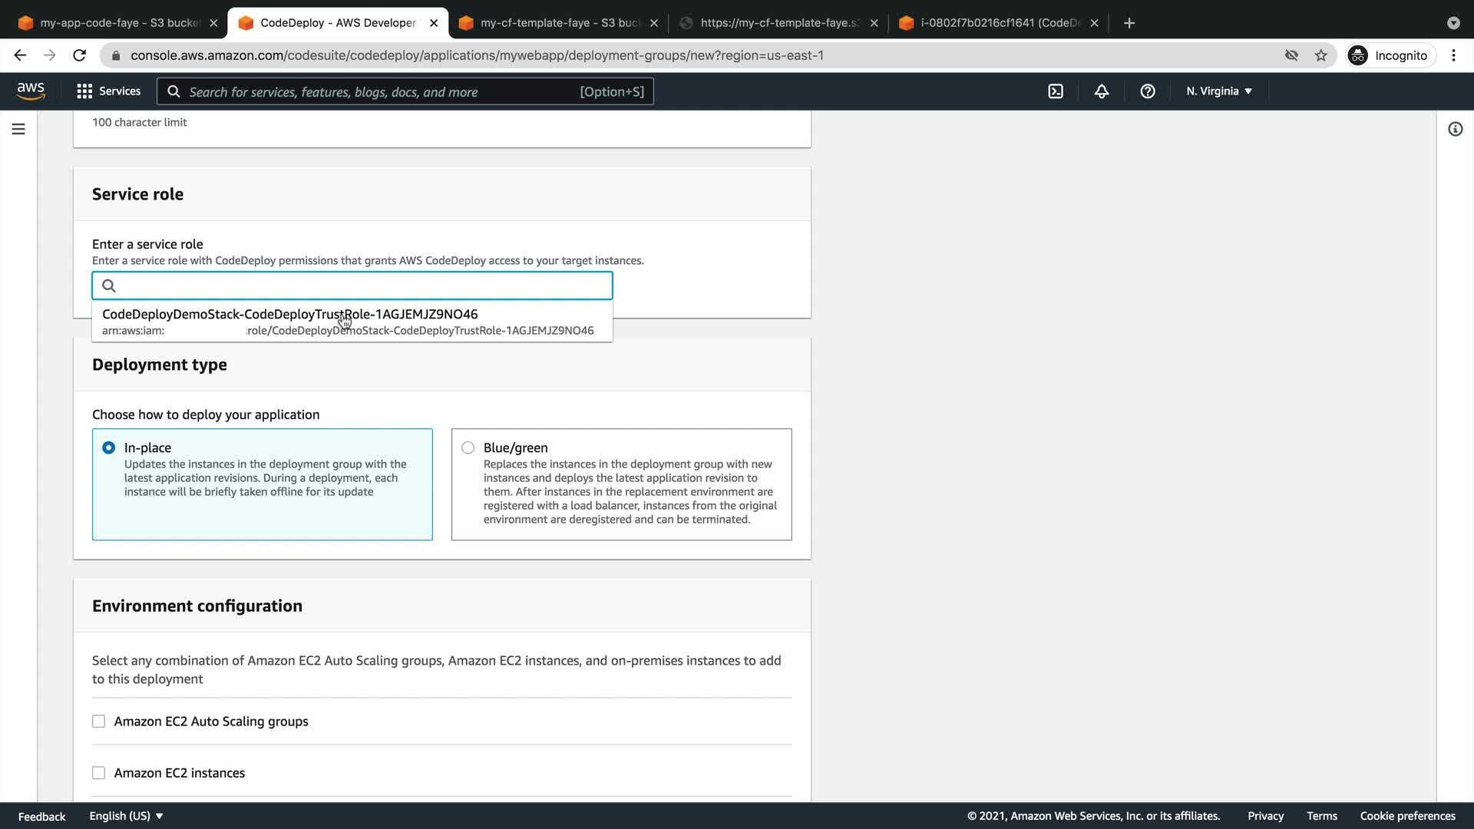Select the In-place deployment type

click(109, 448)
